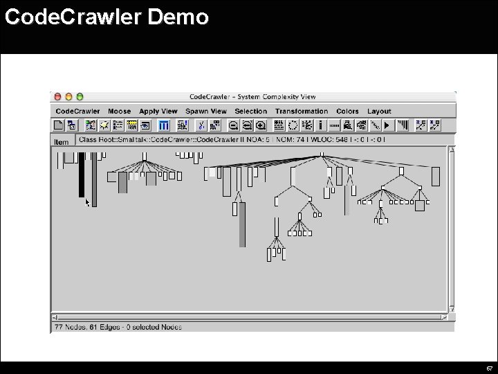Image resolution: width=498 pixels, height=374 pixels.
Task: Click the eye view toolbar icon
Action: [145, 125]
